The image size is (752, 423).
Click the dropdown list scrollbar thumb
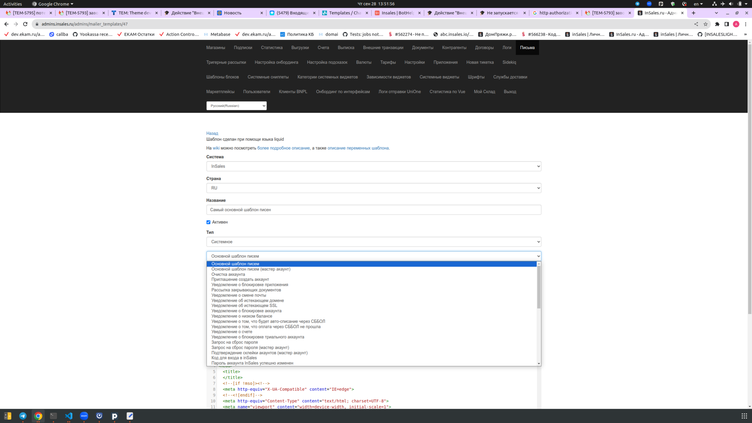click(x=539, y=287)
